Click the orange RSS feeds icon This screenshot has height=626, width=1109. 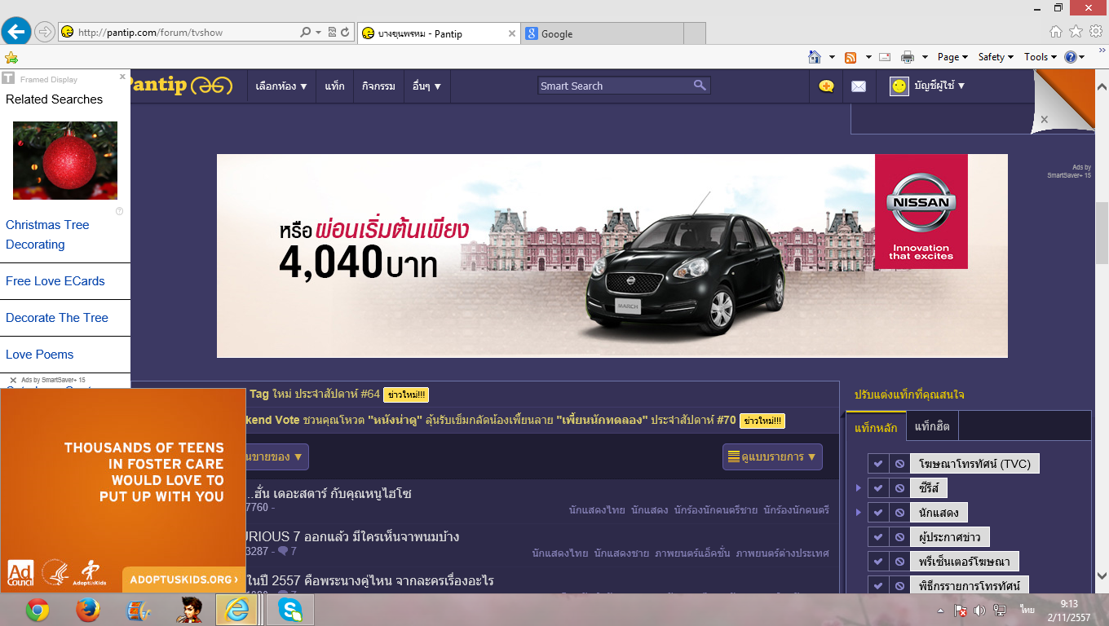pyautogui.click(x=851, y=57)
